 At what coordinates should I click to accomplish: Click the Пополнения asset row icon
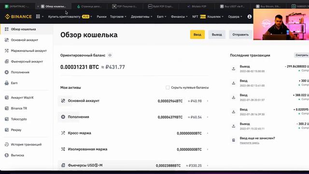[63, 117]
